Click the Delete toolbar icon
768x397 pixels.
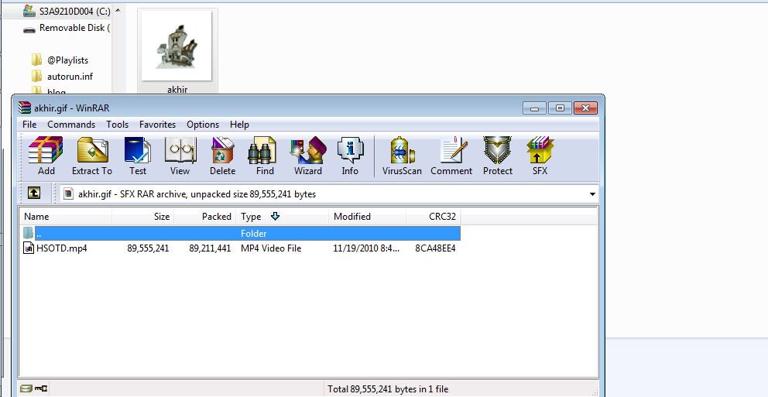click(222, 156)
